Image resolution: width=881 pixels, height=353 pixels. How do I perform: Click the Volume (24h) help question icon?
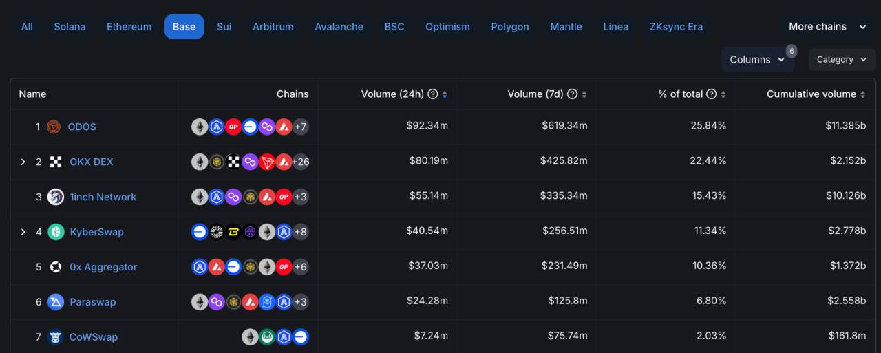pos(433,94)
